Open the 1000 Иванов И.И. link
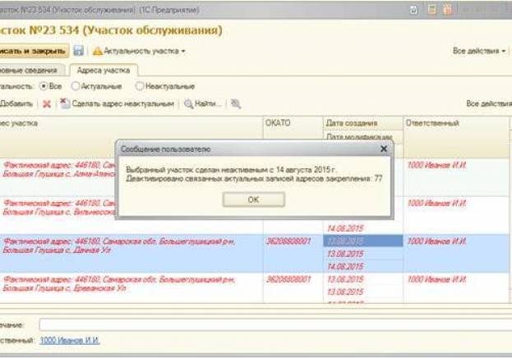Image resolution: width=512 pixels, height=358 pixels. [70, 339]
